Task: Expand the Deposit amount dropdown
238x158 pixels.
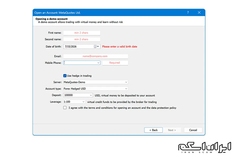Action: [x=91, y=95]
